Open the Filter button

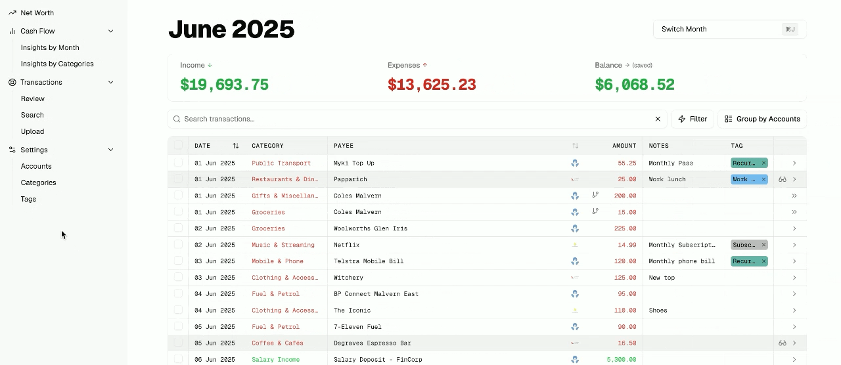tap(692, 119)
